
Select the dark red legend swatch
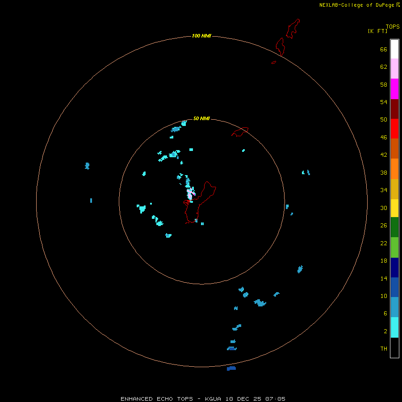pyautogui.click(x=394, y=109)
